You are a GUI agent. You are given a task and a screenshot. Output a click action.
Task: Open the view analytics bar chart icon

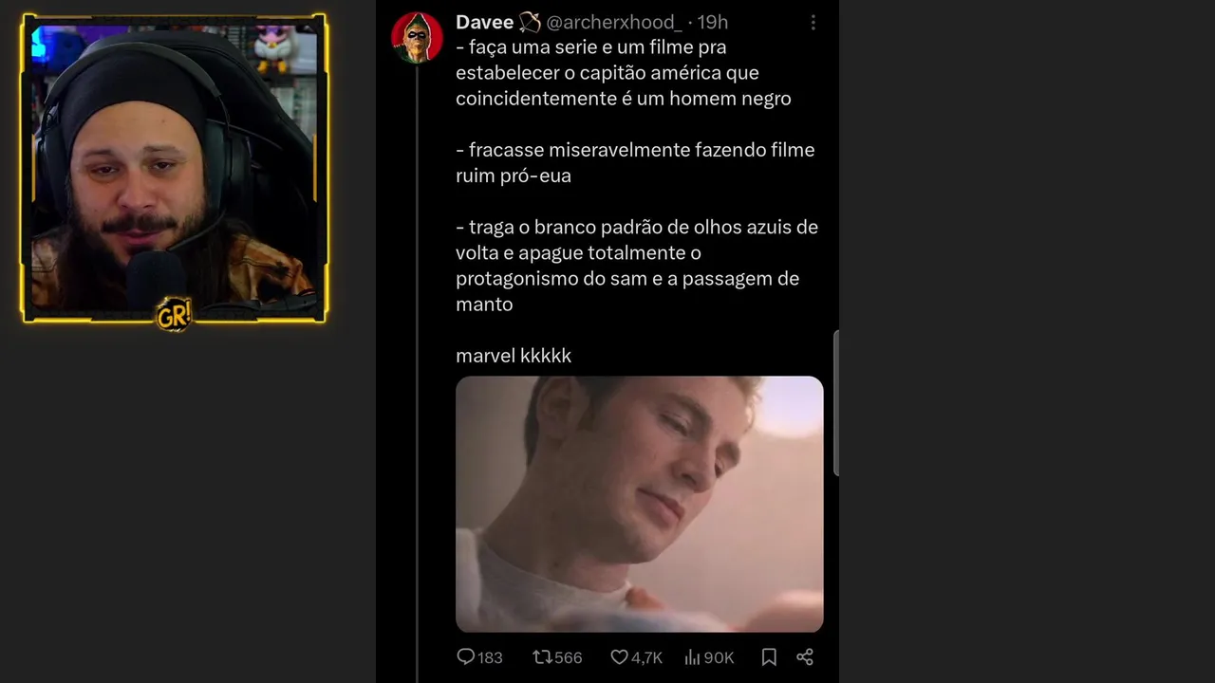692,656
